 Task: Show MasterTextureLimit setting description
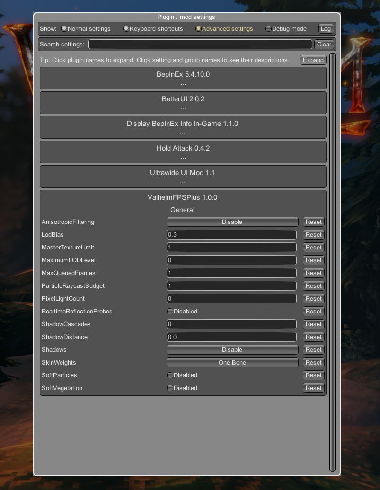pos(68,248)
